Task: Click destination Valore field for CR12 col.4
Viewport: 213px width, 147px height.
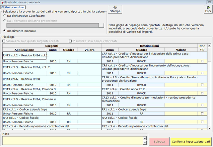Action: (181, 93)
